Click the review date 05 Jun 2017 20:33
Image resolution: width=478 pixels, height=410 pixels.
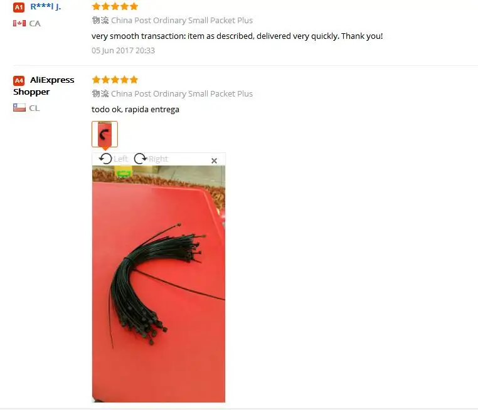(123, 51)
